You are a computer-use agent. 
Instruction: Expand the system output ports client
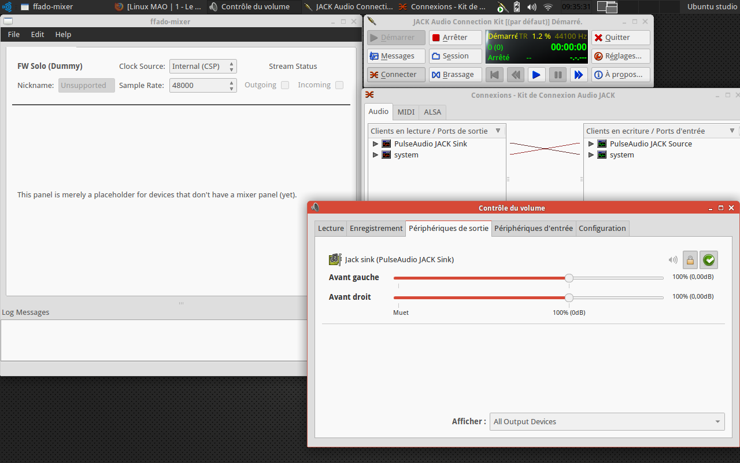[375, 155]
